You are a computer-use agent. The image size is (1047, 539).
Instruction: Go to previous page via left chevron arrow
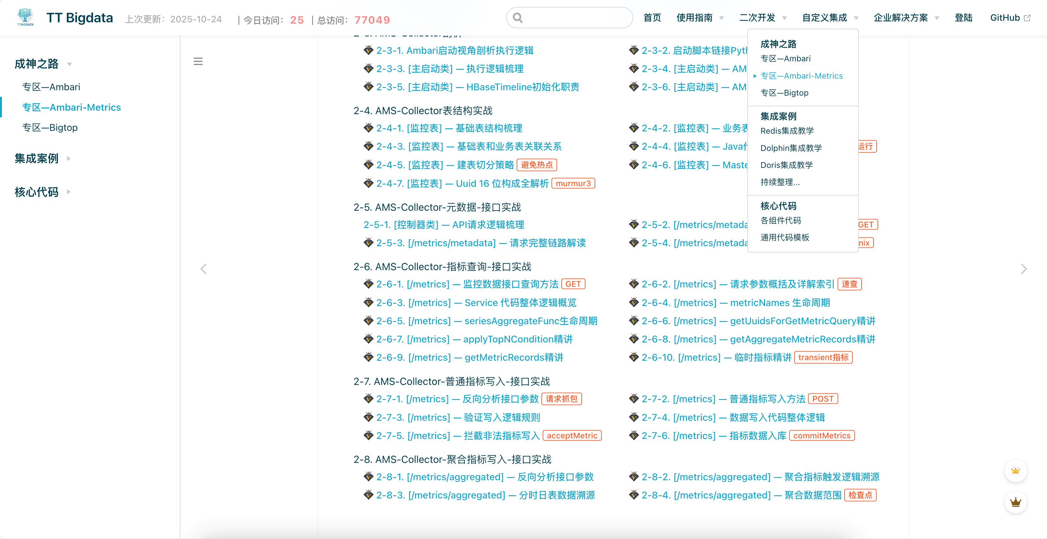click(204, 269)
